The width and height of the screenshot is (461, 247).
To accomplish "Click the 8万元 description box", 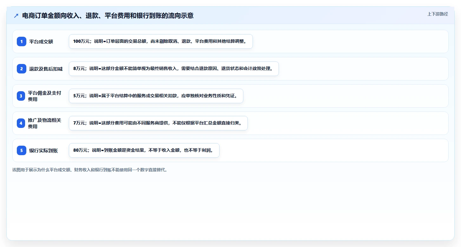I will pyautogui.click(x=174, y=69).
